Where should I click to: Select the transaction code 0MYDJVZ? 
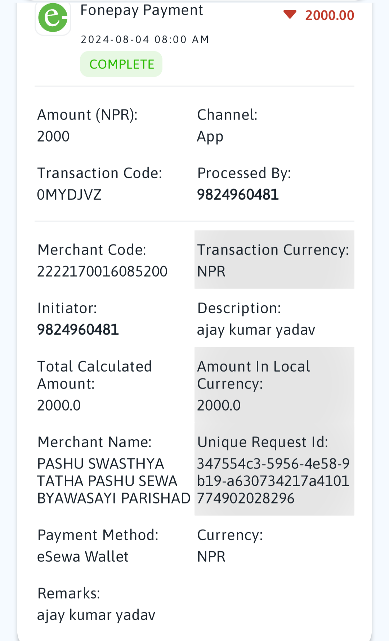click(69, 195)
